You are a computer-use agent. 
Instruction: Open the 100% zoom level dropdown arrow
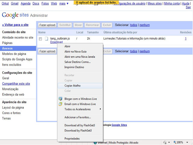[x=187, y=142]
